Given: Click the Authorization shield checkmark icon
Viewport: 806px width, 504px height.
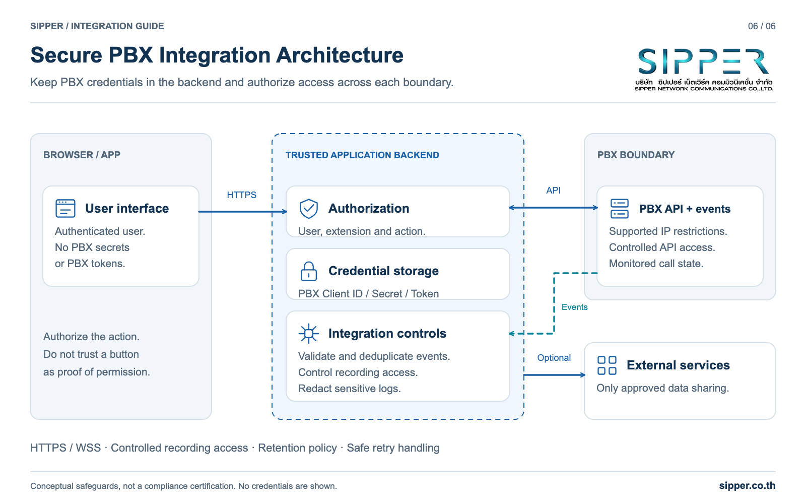Looking at the screenshot, I should point(308,208).
